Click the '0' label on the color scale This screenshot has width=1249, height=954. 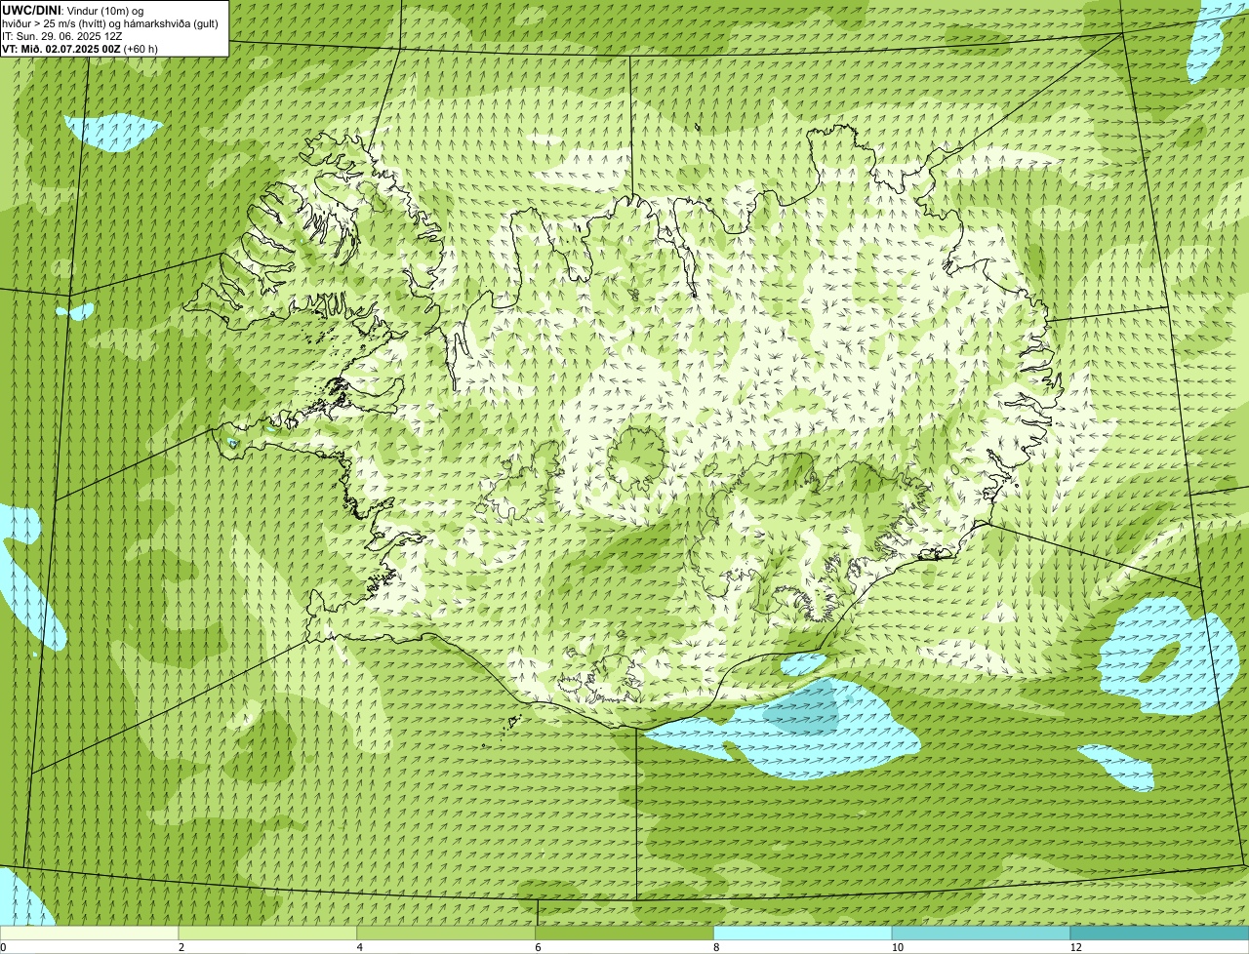(4, 947)
